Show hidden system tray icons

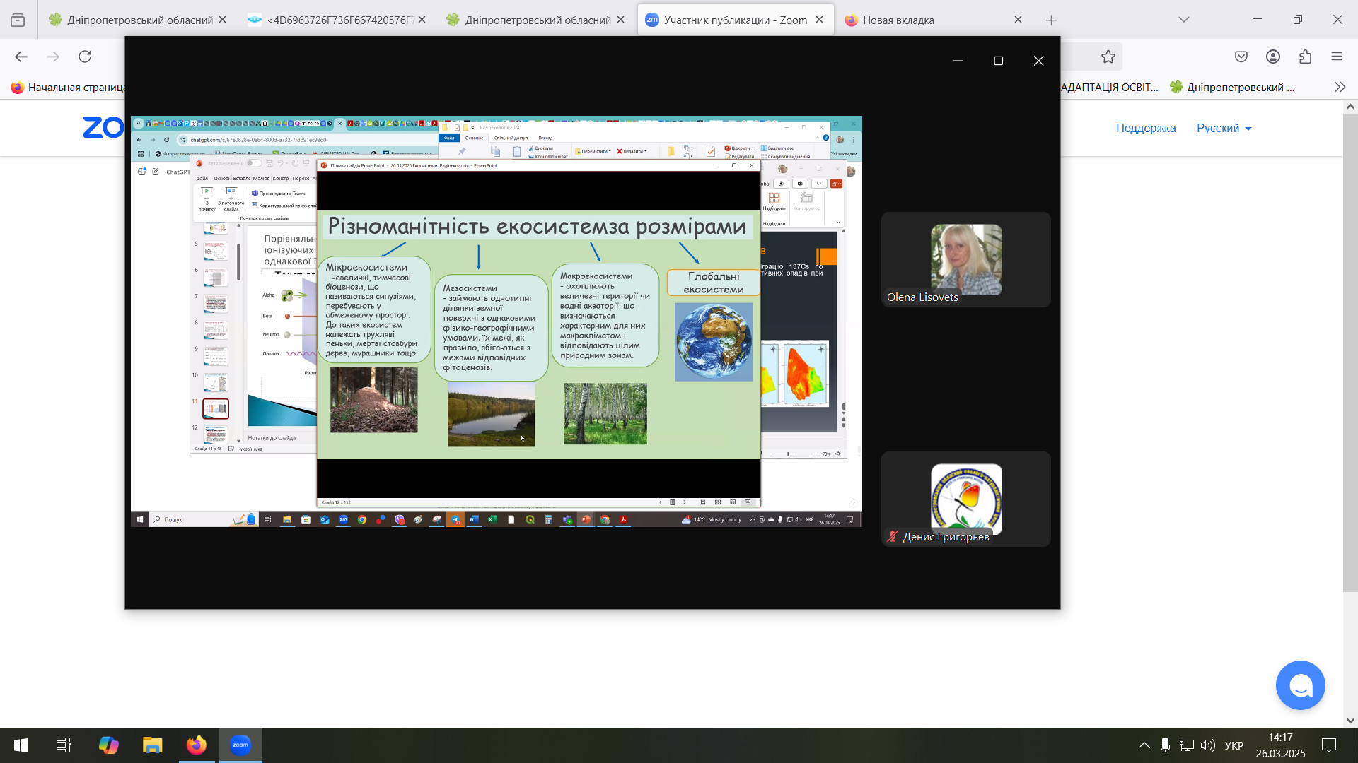(x=1144, y=745)
